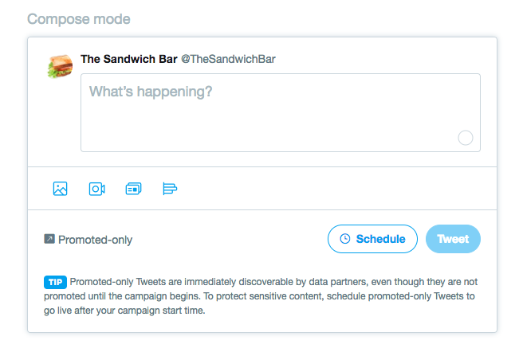Add a photo to the Tweet
Viewport: 519px width, 352px height.
point(60,189)
